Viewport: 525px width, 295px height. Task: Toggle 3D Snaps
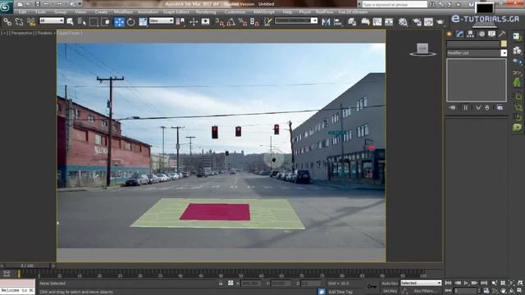click(219, 22)
